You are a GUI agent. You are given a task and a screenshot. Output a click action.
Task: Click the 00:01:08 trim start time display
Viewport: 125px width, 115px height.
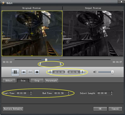(59, 72)
